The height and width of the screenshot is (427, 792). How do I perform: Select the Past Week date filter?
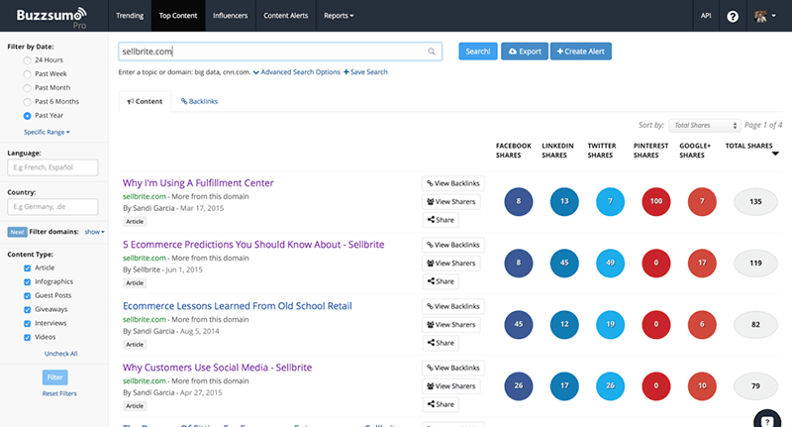click(28, 74)
